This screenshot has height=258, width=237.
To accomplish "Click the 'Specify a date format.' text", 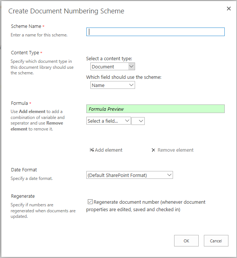I will click(32, 178).
